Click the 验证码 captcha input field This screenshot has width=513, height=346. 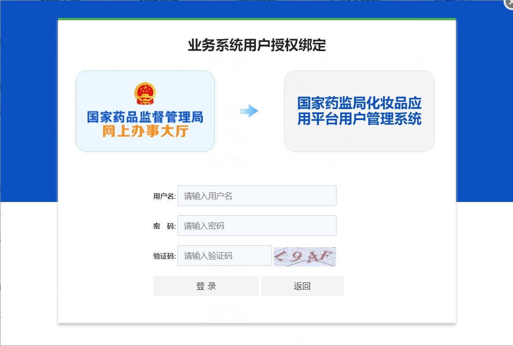[224, 255]
